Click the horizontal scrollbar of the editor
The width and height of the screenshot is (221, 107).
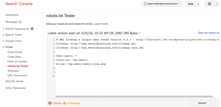134,97
